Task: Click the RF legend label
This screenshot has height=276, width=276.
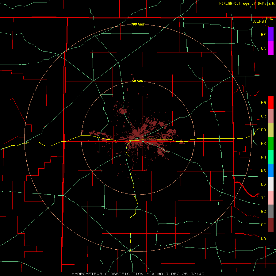Action: point(263,34)
